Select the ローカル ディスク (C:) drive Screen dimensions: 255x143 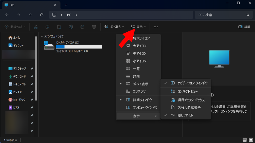(x=73, y=47)
